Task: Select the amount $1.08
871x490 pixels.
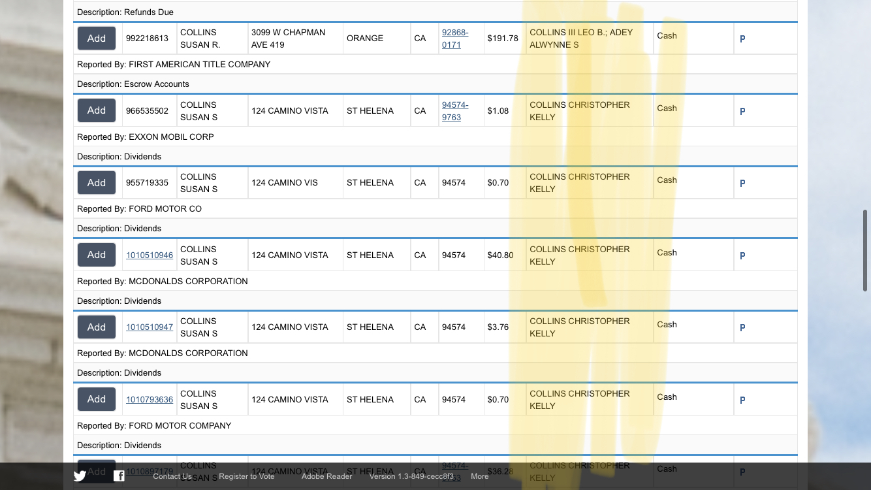Action: pos(498,111)
